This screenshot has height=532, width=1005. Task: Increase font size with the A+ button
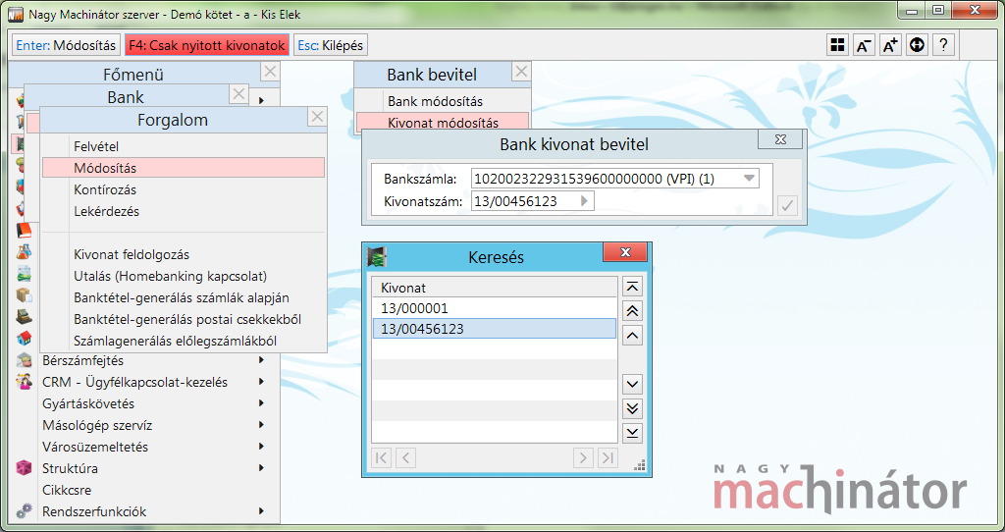click(890, 45)
